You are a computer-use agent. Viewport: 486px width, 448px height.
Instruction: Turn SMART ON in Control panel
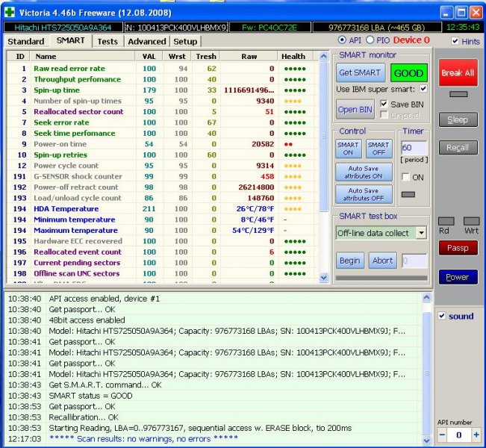pyautogui.click(x=348, y=149)
